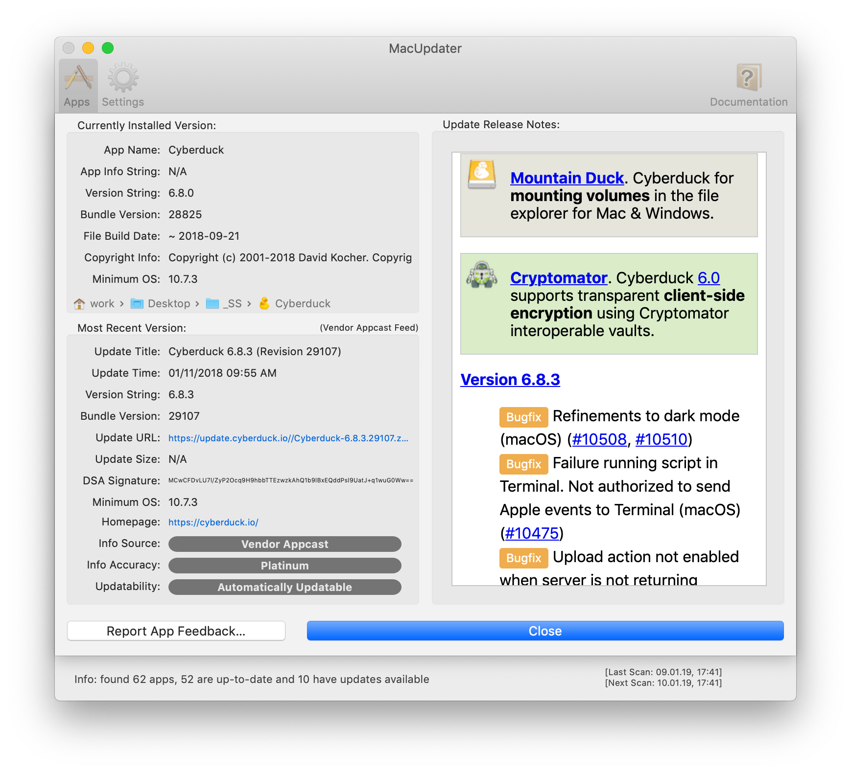Click the Cyberduck segment in the path bar
This screenshot has height=773, width=851.
303,304
